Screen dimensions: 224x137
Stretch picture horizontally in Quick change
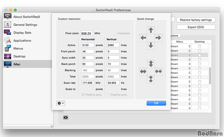pos(143,71)
